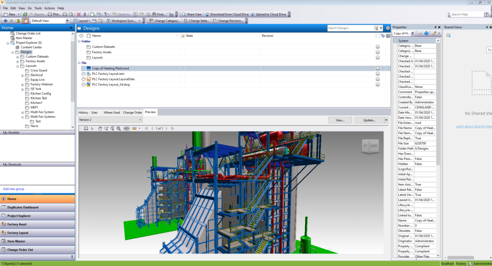Open the Version 2 dropdown
The height and width of the screenshot is (266, 492).
pyautogui.click(x=110, y=120)
